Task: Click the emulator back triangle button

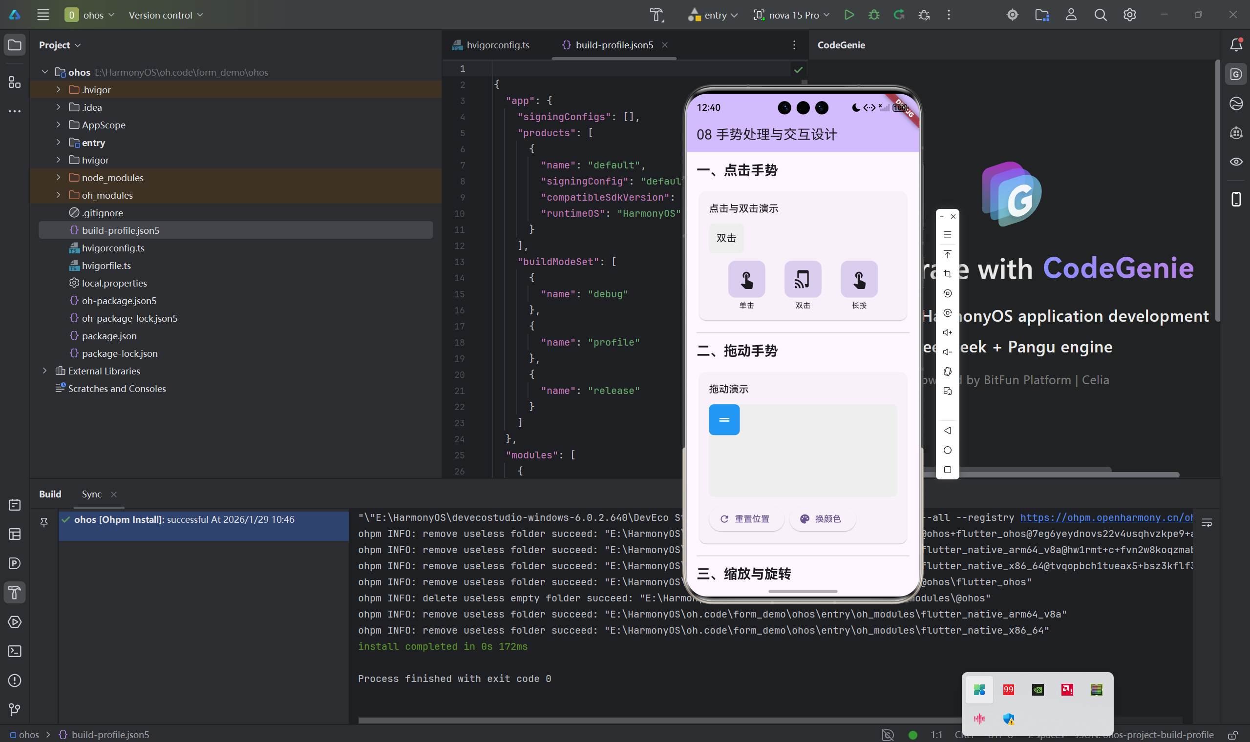Action: 947,431
